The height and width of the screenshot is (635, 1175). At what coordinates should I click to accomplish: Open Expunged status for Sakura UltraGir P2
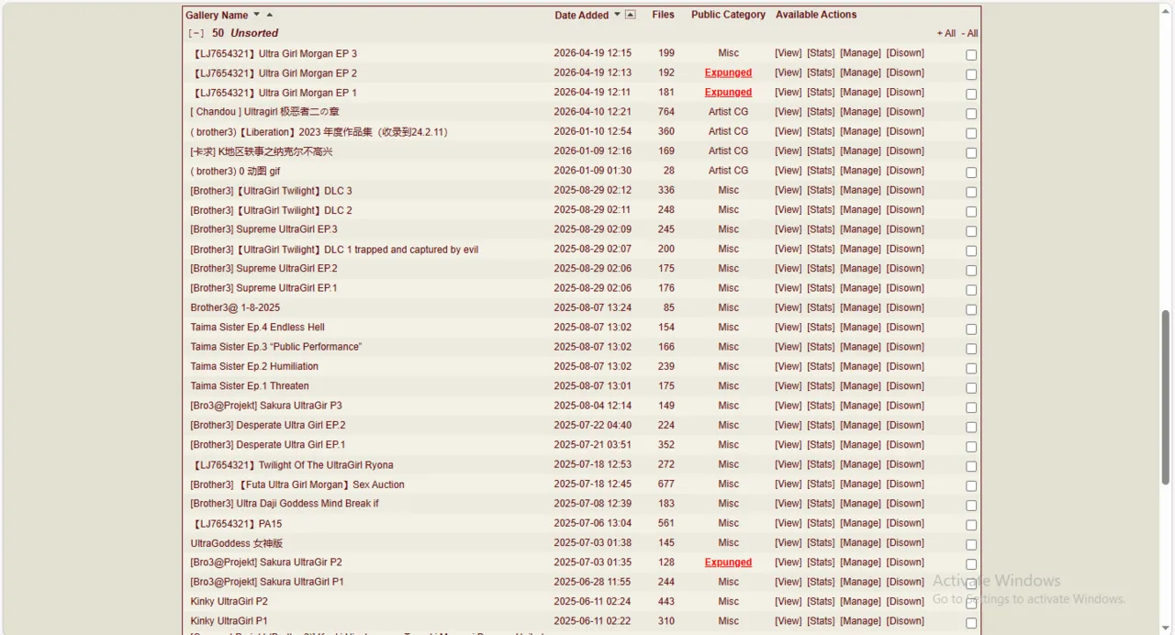tap(728, 563)
